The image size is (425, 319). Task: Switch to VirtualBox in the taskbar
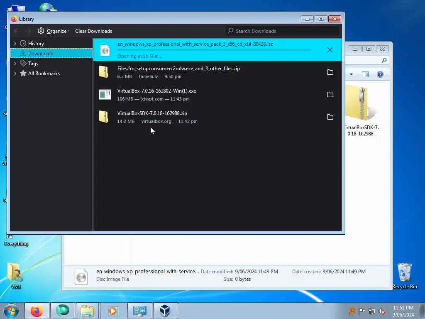165,311
